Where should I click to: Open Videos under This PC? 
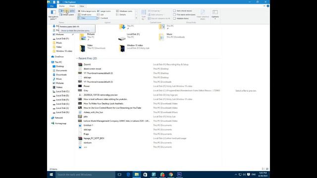click(57, 87)
